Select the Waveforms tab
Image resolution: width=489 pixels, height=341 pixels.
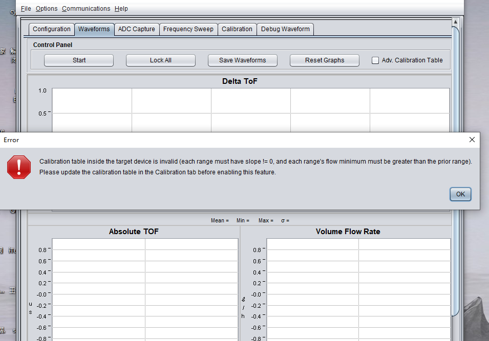(x=94, y=29)
